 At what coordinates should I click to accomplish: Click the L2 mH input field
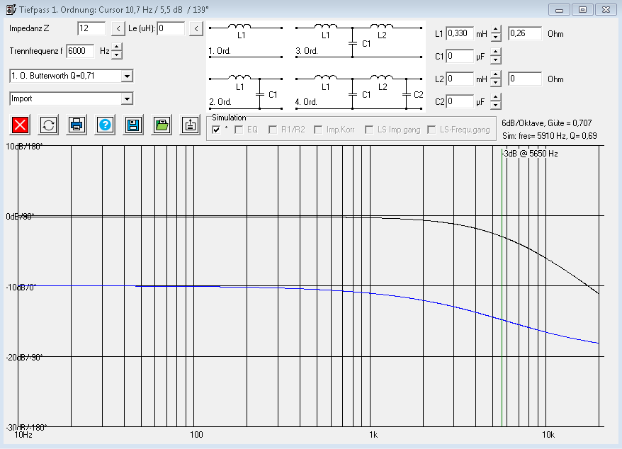[460, 79]
